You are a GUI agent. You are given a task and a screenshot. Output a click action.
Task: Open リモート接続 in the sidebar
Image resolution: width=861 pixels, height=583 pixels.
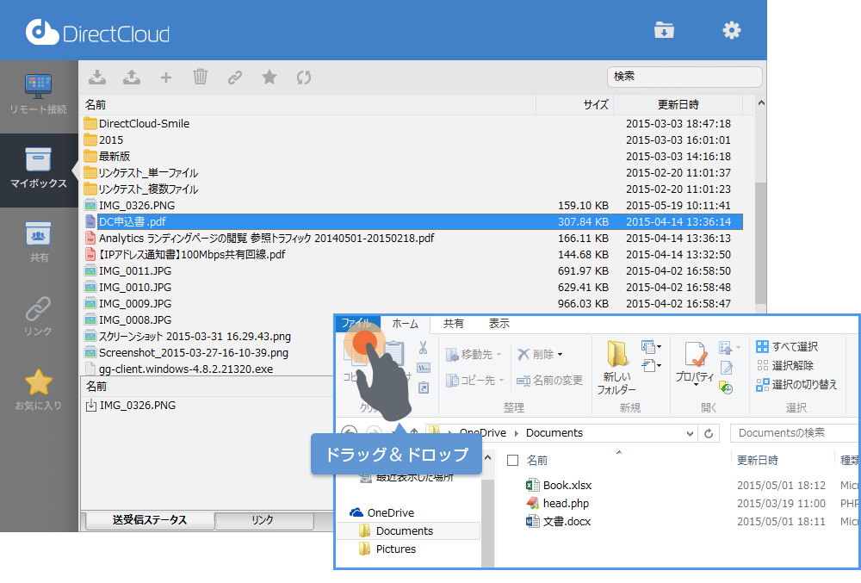coord(39,95)
